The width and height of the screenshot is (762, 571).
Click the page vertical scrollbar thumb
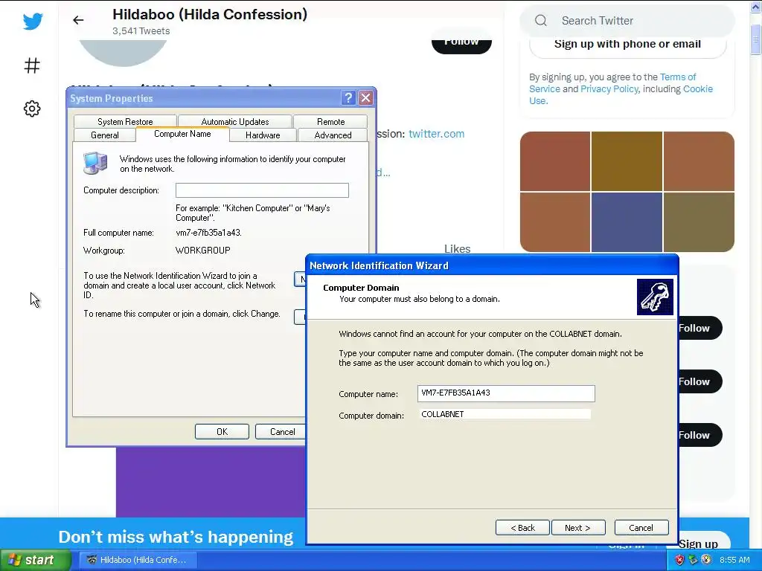(x=756, y=39)
